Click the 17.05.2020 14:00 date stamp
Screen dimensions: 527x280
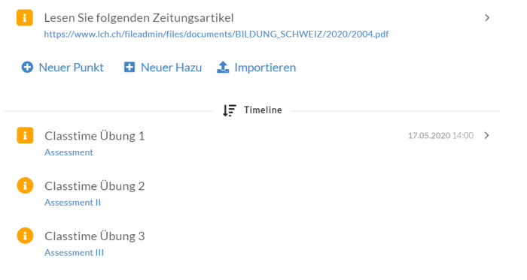click(x=440, y=136)
